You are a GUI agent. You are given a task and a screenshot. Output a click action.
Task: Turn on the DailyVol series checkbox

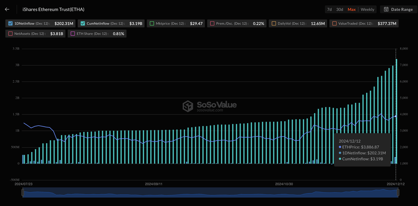click(x=274, y=23)
